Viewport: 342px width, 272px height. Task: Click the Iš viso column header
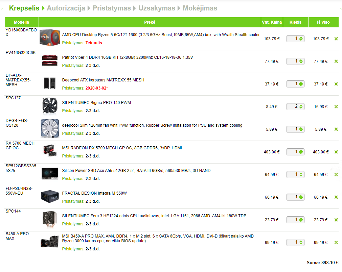323,22
